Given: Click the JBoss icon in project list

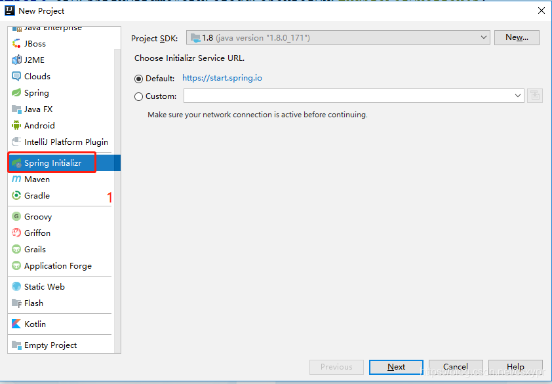Looking at the screenshot, I should click(x=16, y=44).
